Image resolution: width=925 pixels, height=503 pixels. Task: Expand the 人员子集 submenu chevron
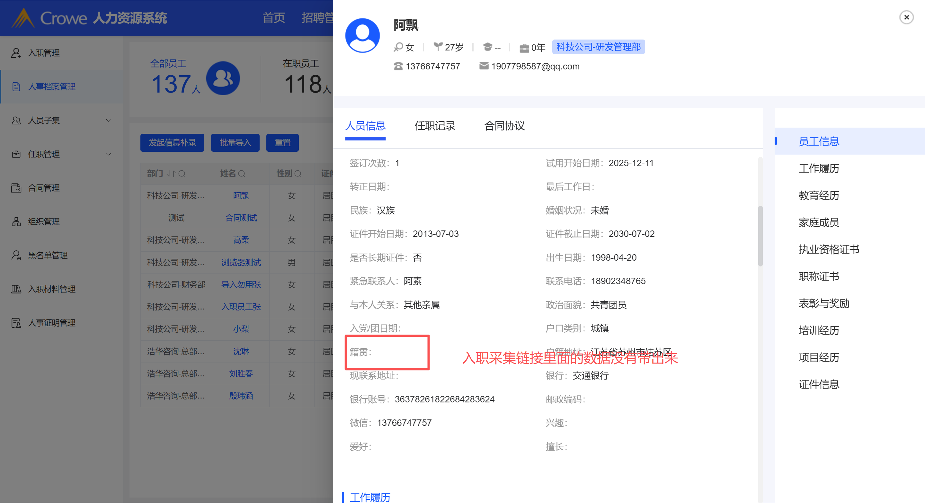tap(109, 120)
